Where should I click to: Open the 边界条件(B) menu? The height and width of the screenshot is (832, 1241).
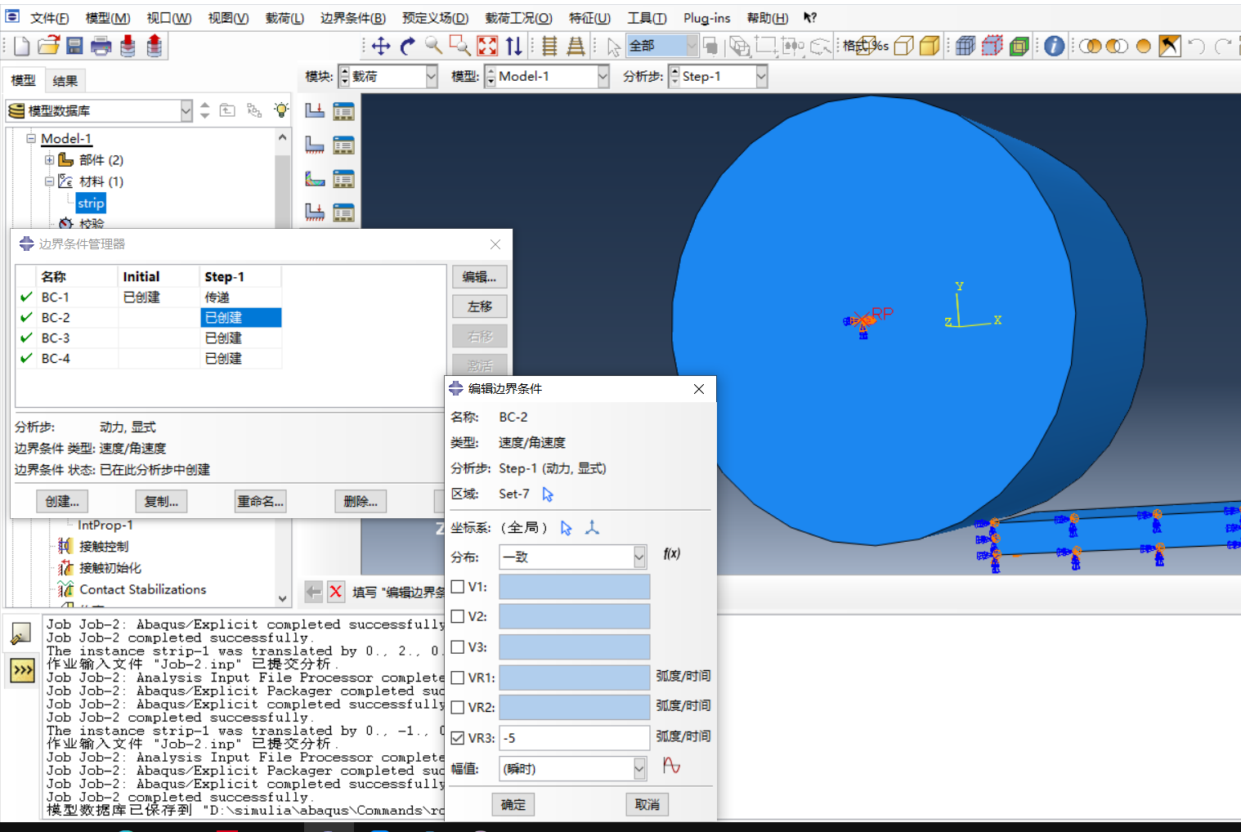[352, 18]
